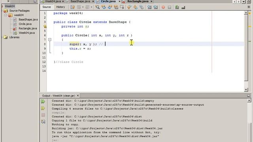Image resolution: width=253 pixels, height=142 pixels.
Task: Select the Circle.java editor tab
Action: click(x=108, y=2)
